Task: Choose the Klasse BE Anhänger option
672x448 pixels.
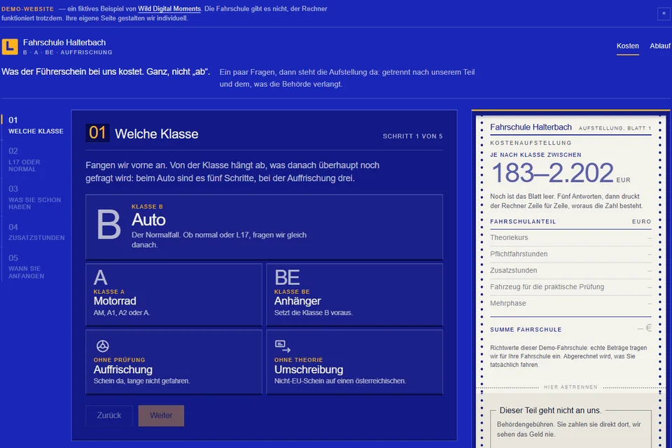Action: (354, 295)
